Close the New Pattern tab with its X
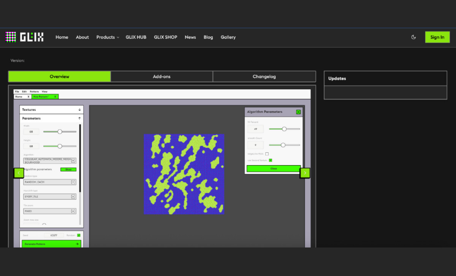The image size is (456, 276). click(55, 96)
